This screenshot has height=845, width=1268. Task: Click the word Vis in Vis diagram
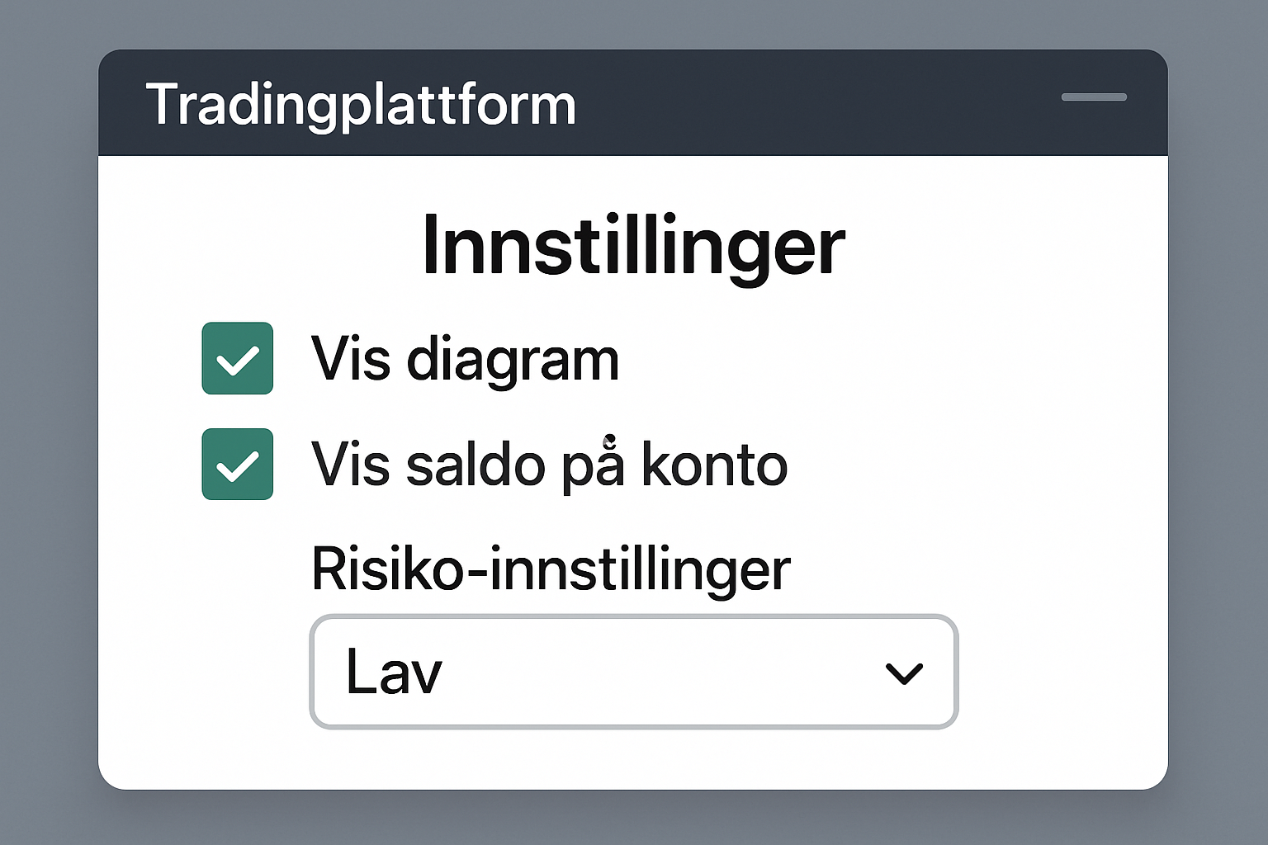point(350,360)
